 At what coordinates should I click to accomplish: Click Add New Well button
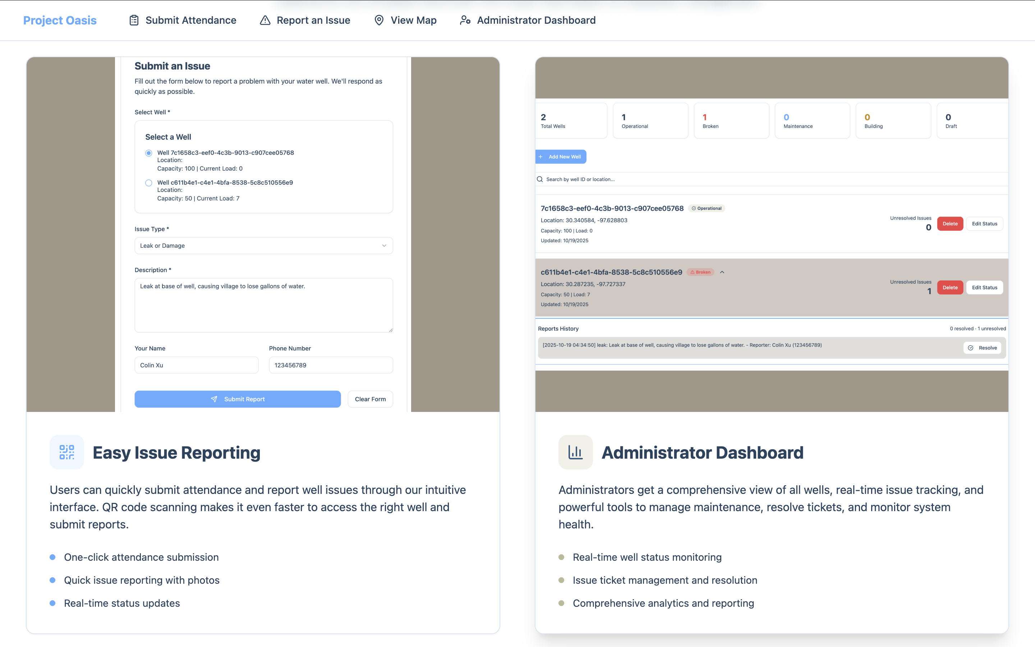(561, 157)
